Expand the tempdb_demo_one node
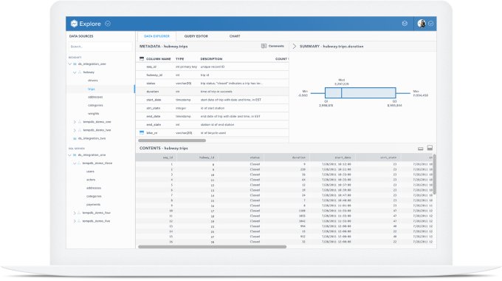This screenshot has width=502, height=281. (x=75, y=122)
